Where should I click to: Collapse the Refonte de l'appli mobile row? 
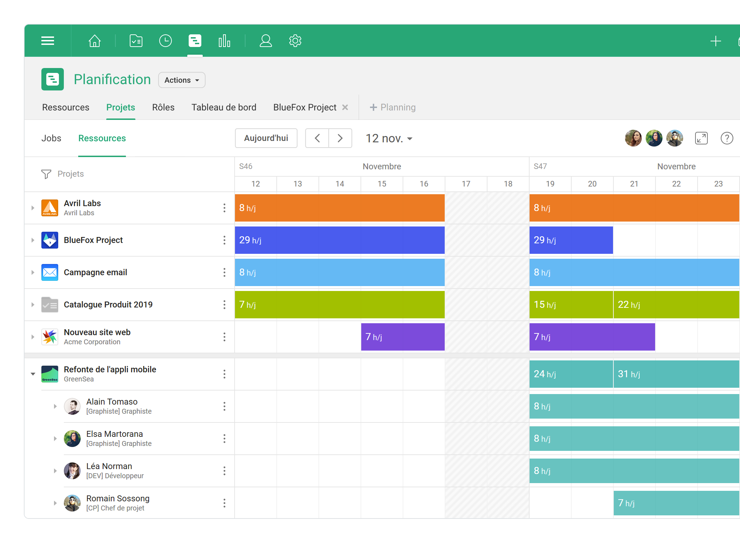pos(33,374)
